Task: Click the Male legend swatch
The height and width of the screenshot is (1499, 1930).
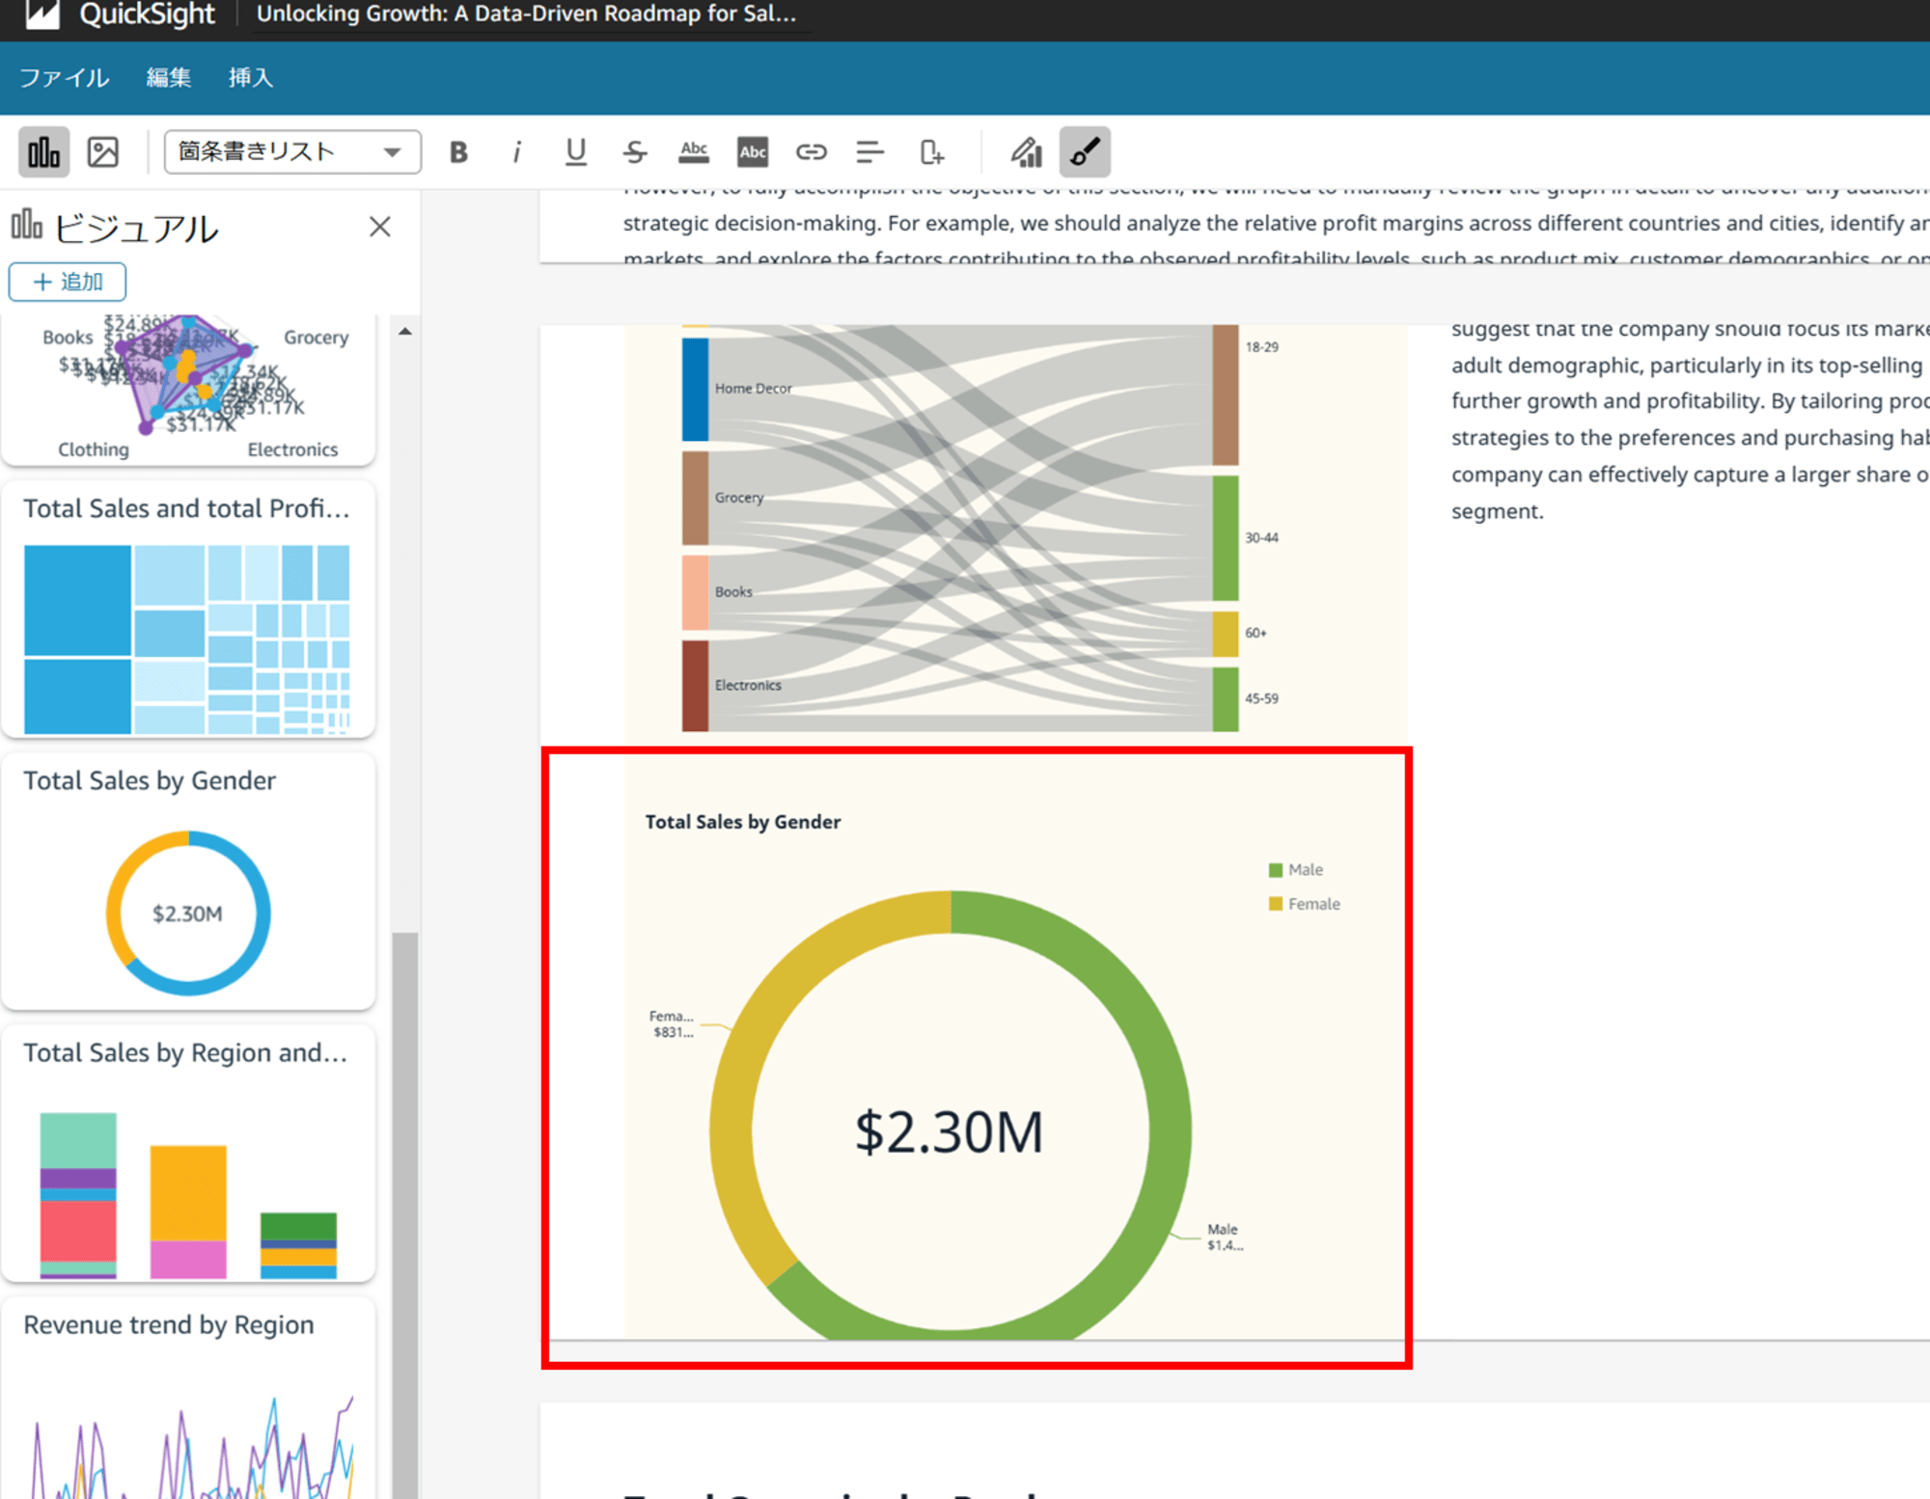Action: (1275, 870)
